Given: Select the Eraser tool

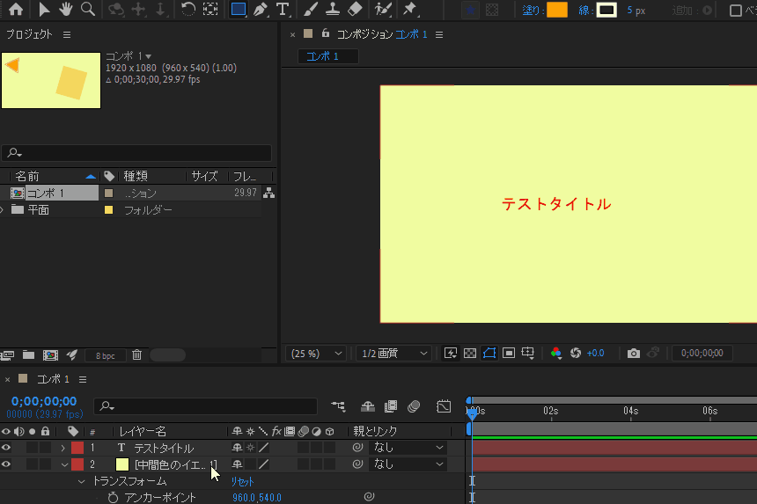Looking at the screenshot, I should coord(355,9).
